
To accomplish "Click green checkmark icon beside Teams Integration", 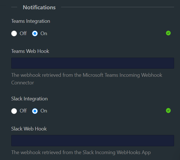I will point(168,33).
